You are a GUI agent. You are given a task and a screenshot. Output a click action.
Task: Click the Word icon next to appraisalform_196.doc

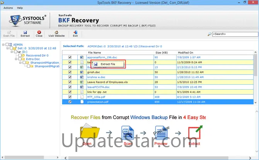82,57
